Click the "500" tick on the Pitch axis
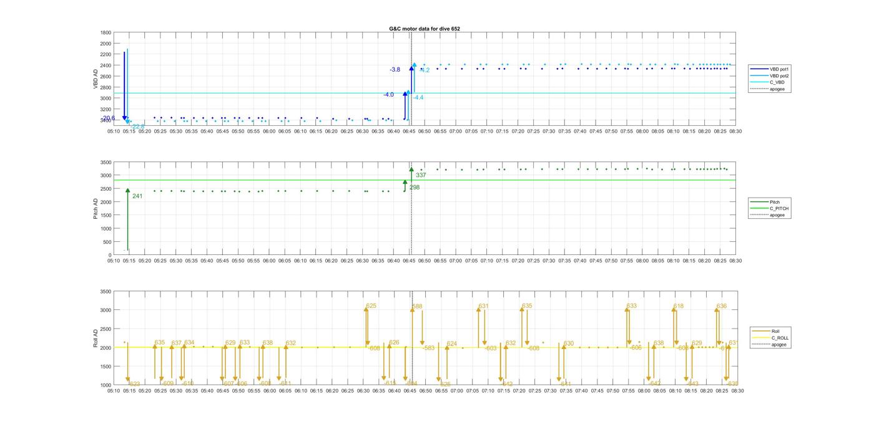874x432 pixels. pos(107,242)
